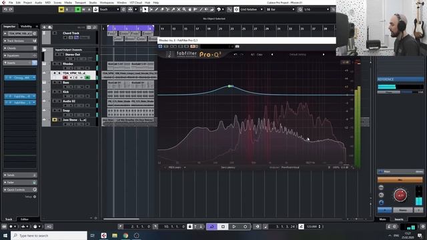Toggle the green R read automation button

tap(78, 9)
